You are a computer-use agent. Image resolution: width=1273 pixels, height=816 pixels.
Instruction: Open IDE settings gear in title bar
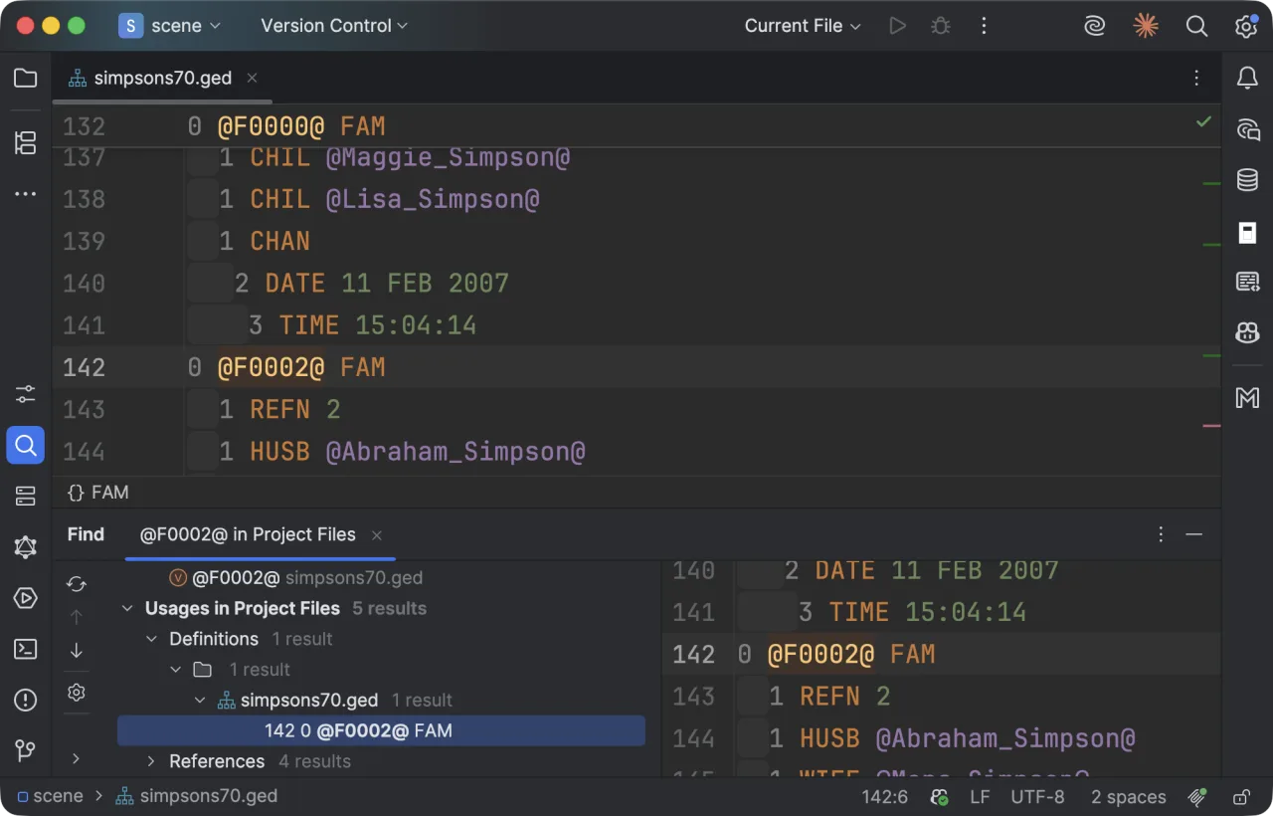1246,26
